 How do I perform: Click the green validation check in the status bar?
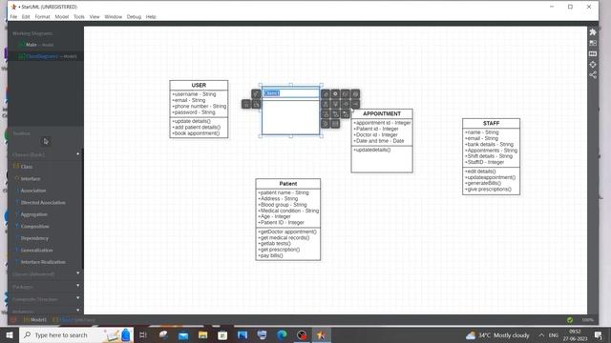click(570, 320)
